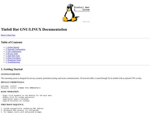The height and width of the screenshot is (113, 151).
Task: Open the 8. Troubleshooting link
Action: coord(13,62)
